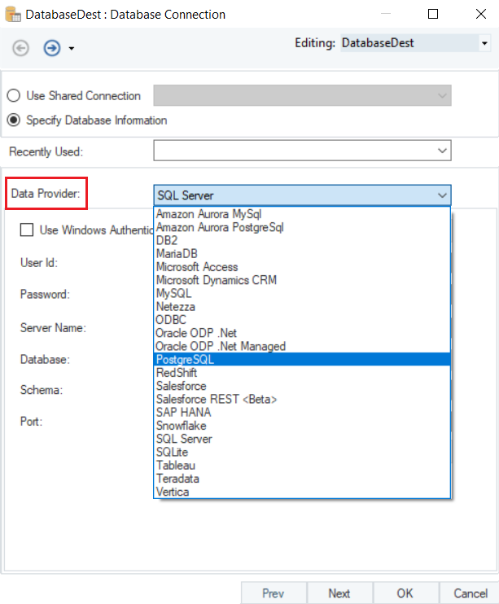Select Oracle ODP .Net Managed entry

pos(221,346)
